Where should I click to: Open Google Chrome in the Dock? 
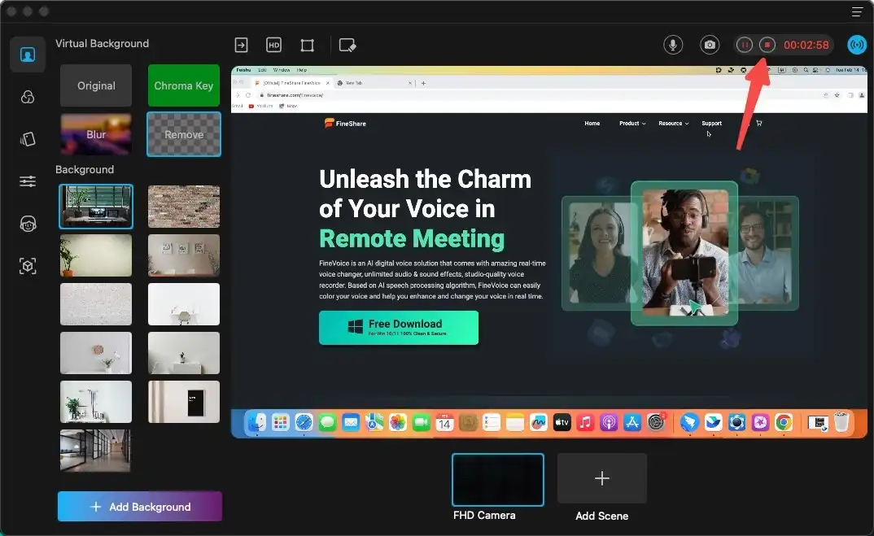coord(784,423)
